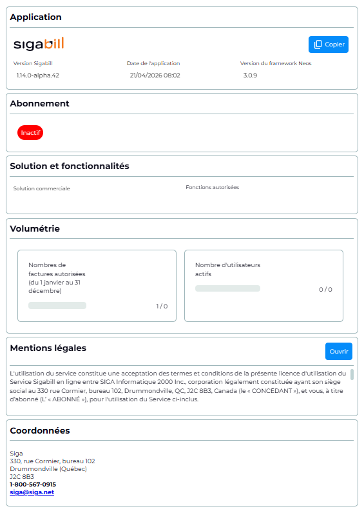Click the phone number 1-800-567-0915
Image resolution: width=364 pixels, height=511 pixels.
(33, 485)
